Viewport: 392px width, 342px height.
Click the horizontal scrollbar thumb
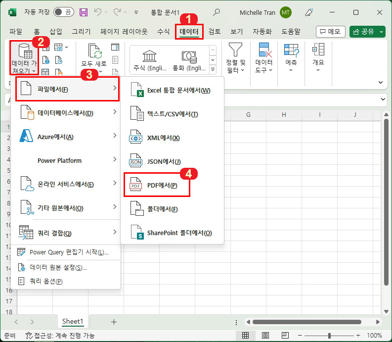point(307,322)
